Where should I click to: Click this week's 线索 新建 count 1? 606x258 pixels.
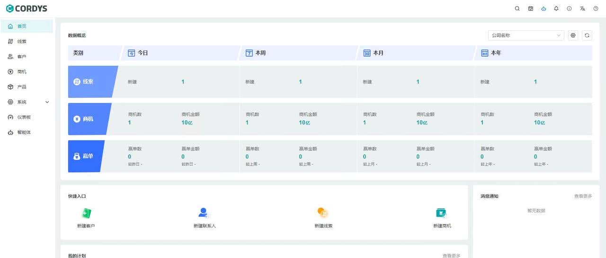300,82
